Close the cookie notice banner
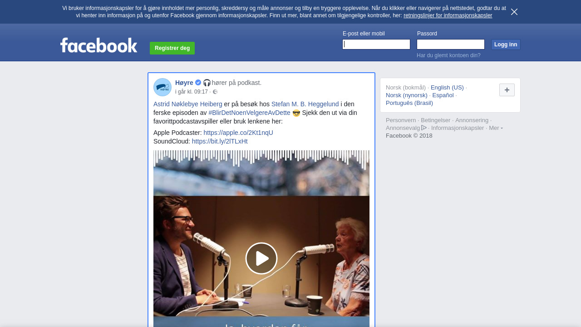This screenshot has width=581, height=327. point(514,12)
